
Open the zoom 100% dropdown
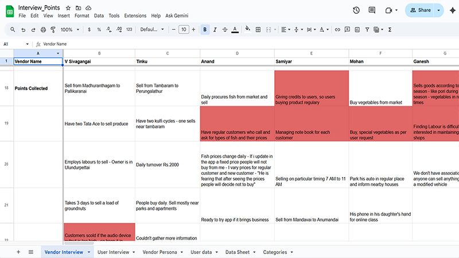pos(69,29)
